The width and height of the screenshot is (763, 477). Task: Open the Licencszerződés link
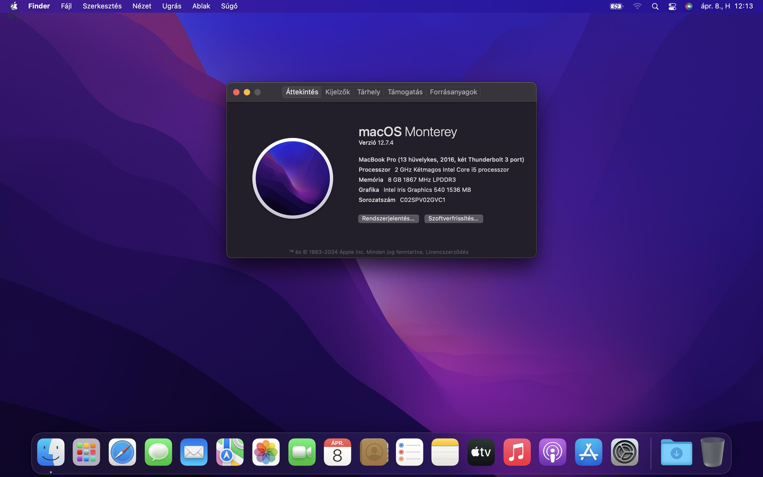tap(447, 252)
